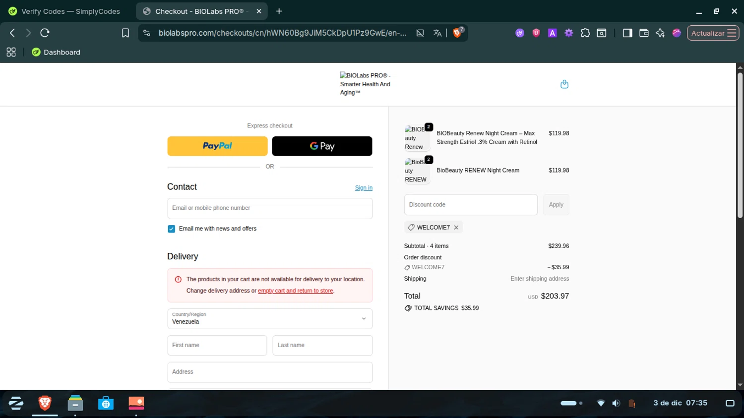Expand the Country/Region dropdown showing Venezuela
Image resolution: width=744 pixels, height=418 pixels.
tap(270, 319)
